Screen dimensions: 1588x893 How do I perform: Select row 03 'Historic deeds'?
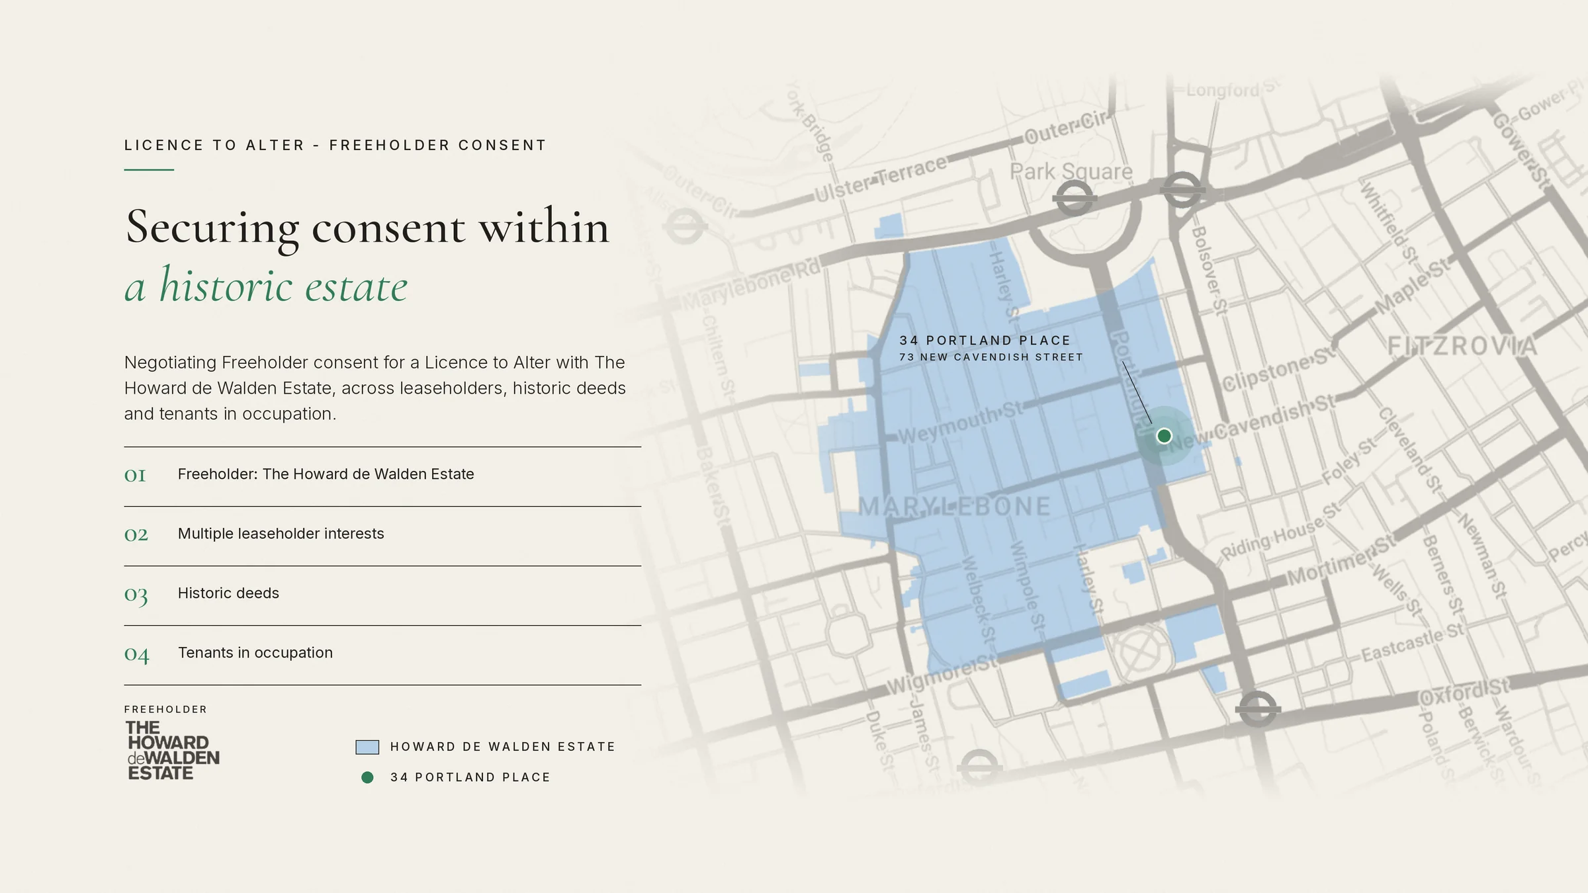(x=382, y=595)
